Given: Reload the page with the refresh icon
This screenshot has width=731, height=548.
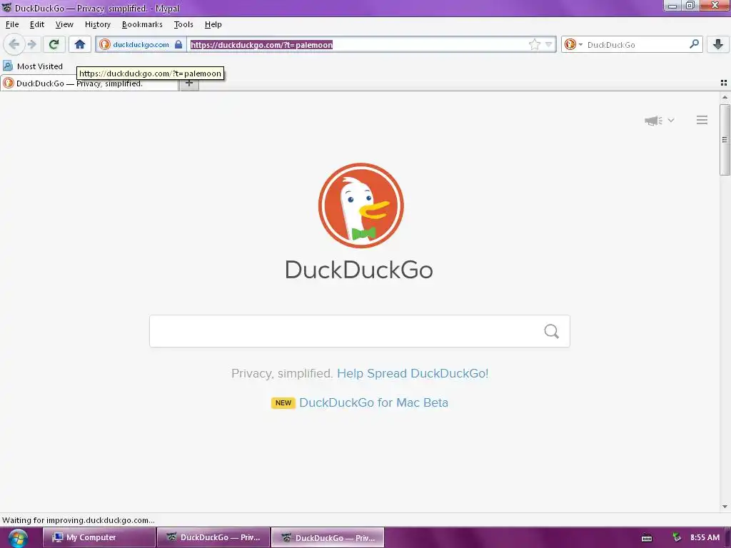Looking at the screenshot, I should tap(54, 44).
